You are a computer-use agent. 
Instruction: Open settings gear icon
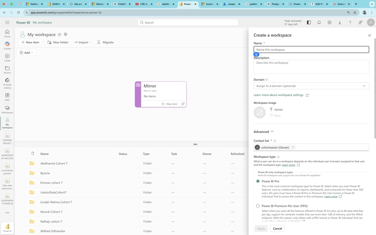pyautogui.click(x=329, y=22)
